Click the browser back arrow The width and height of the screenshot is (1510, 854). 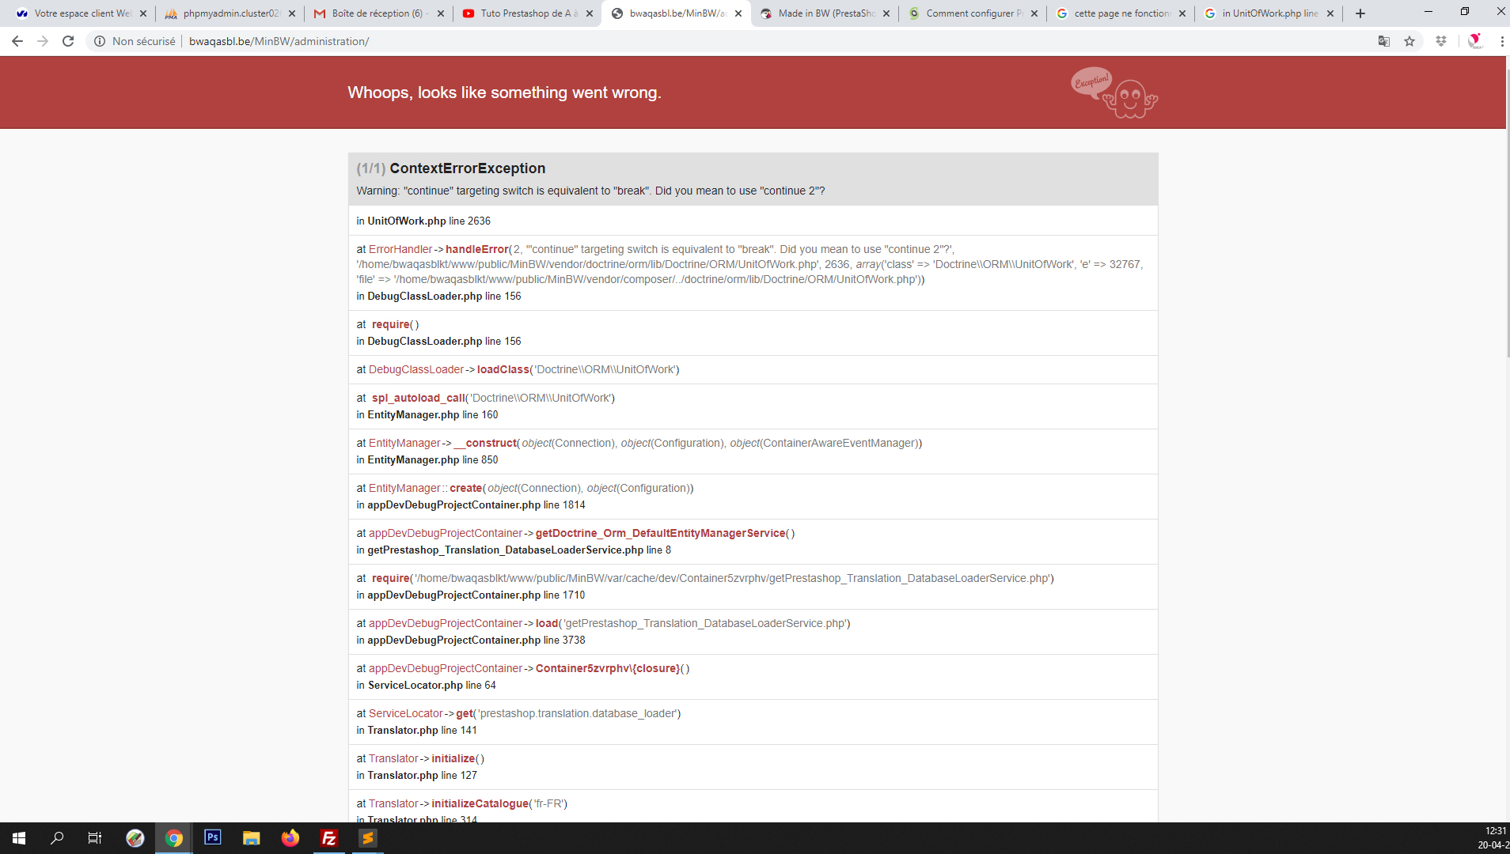click(17, 41)
